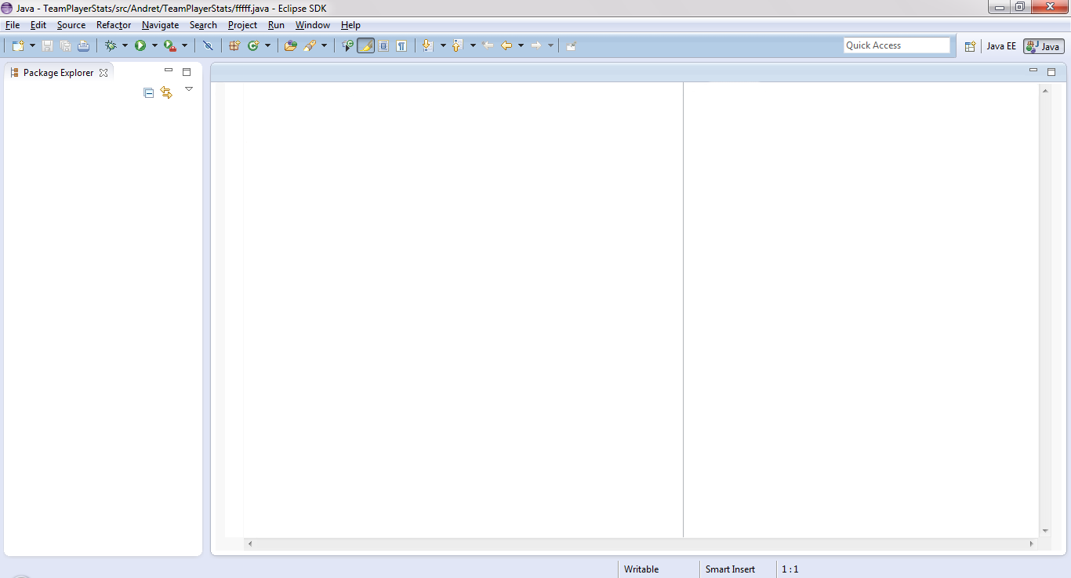1071x578 pixels.
Task: Open the Help menu
Action: tap(350, 25)
